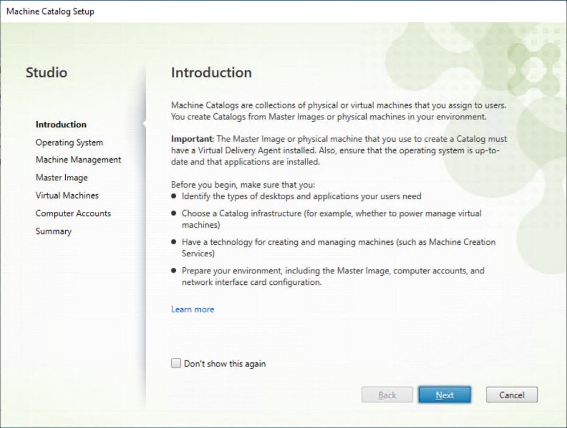Click the Next button
Screen dimensions: 567x428
[445, 395]
